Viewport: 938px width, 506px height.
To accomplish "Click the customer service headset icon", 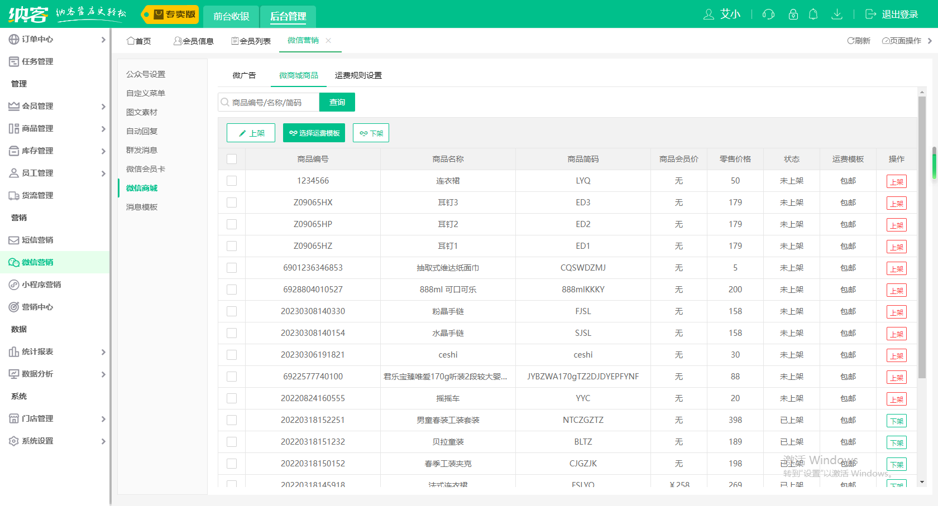I will coord(768,15).
